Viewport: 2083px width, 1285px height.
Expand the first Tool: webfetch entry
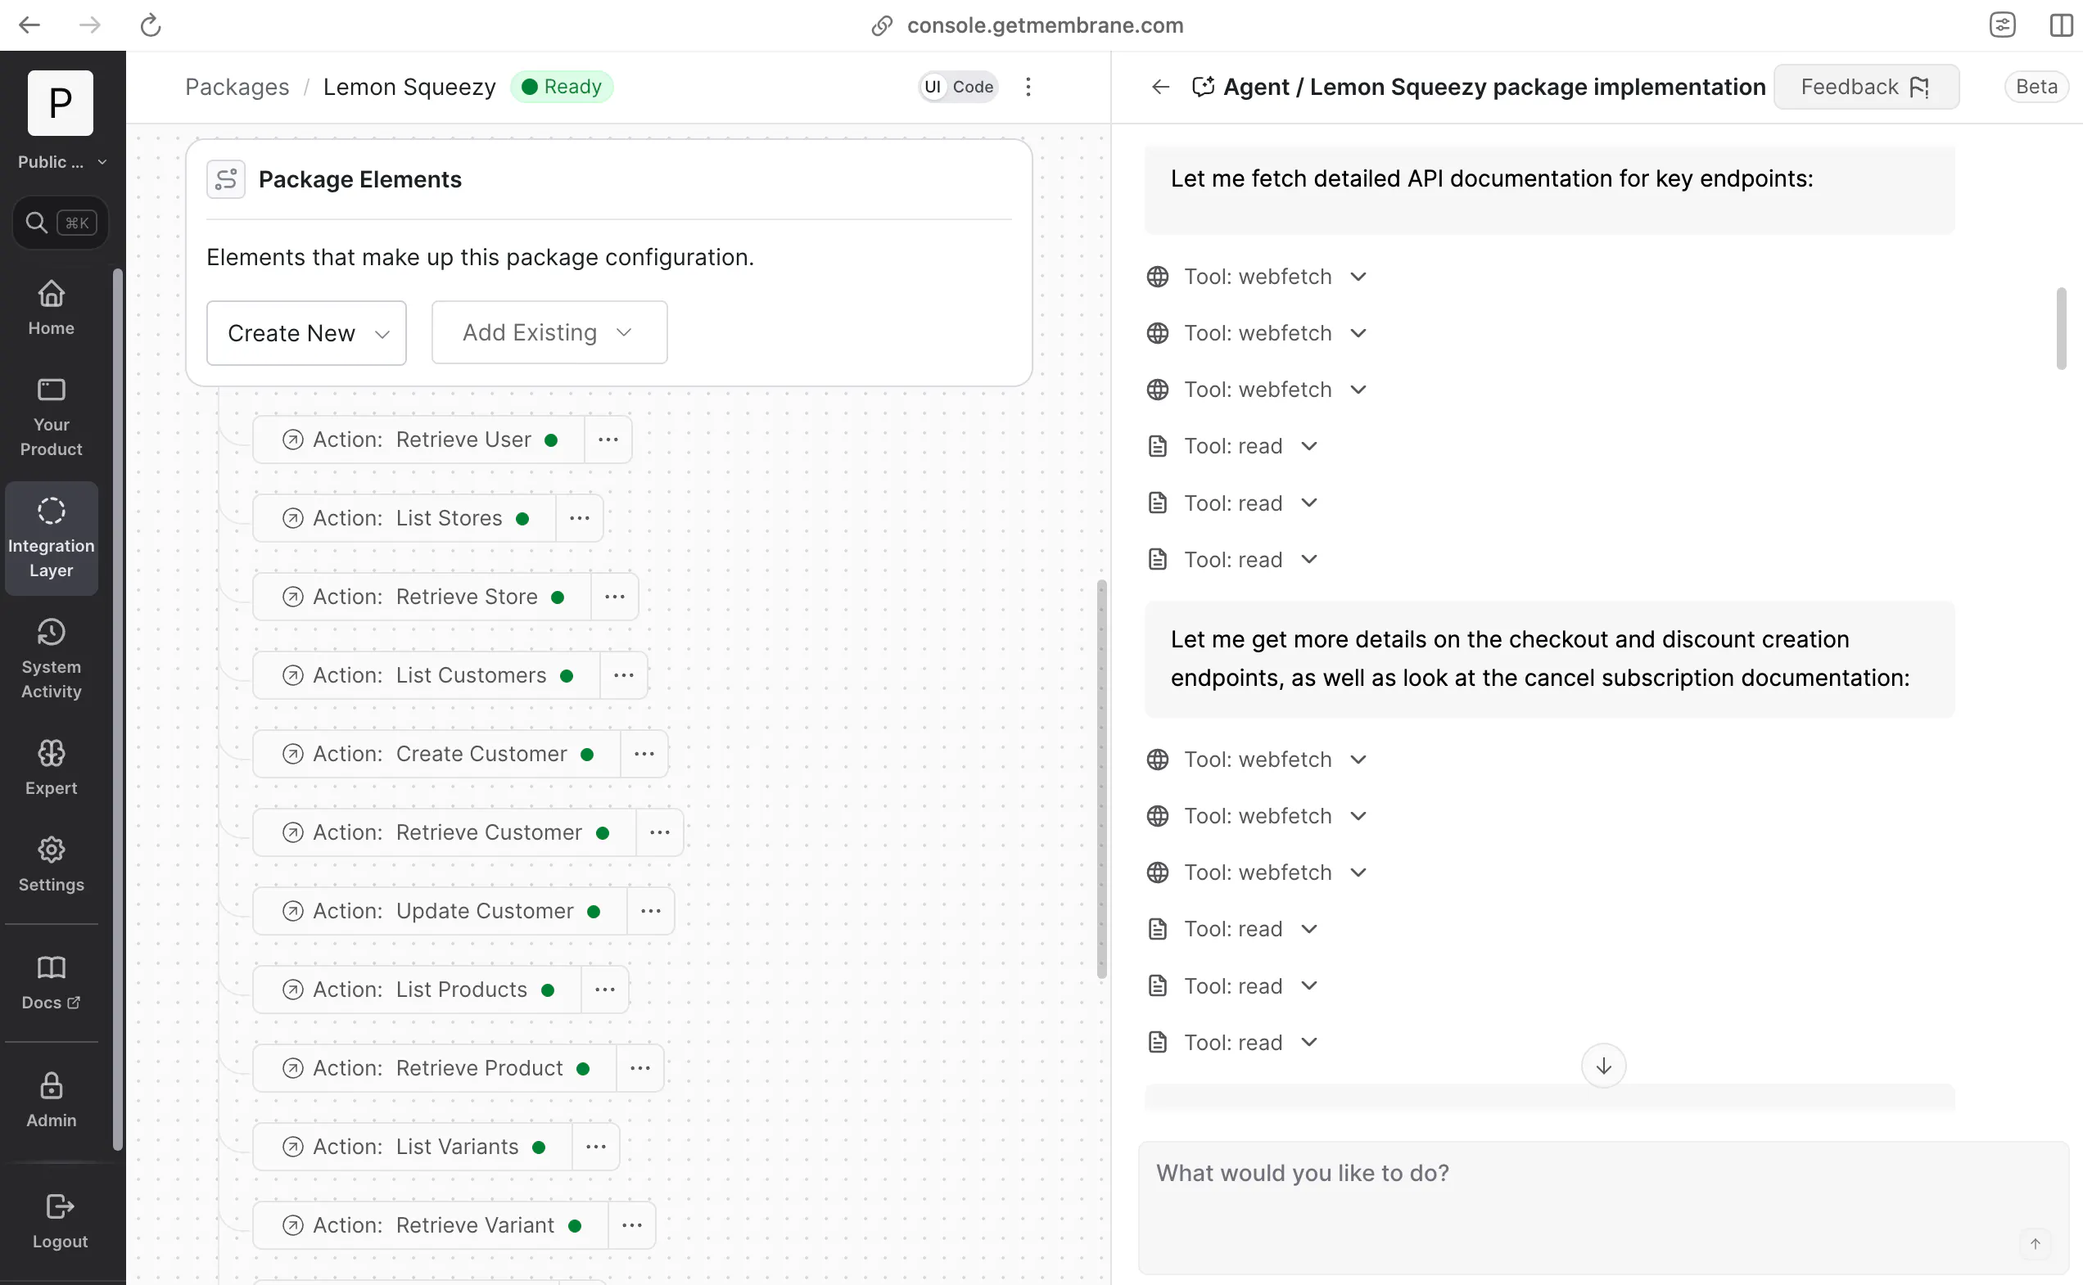click(x=1258, y=277)
